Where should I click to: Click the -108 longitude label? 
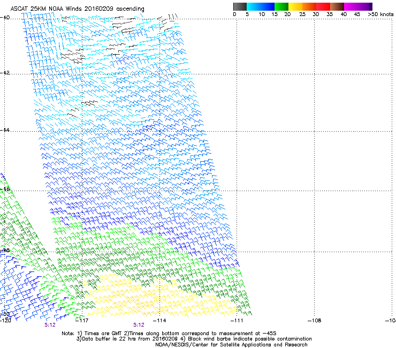tap(315, 321)
